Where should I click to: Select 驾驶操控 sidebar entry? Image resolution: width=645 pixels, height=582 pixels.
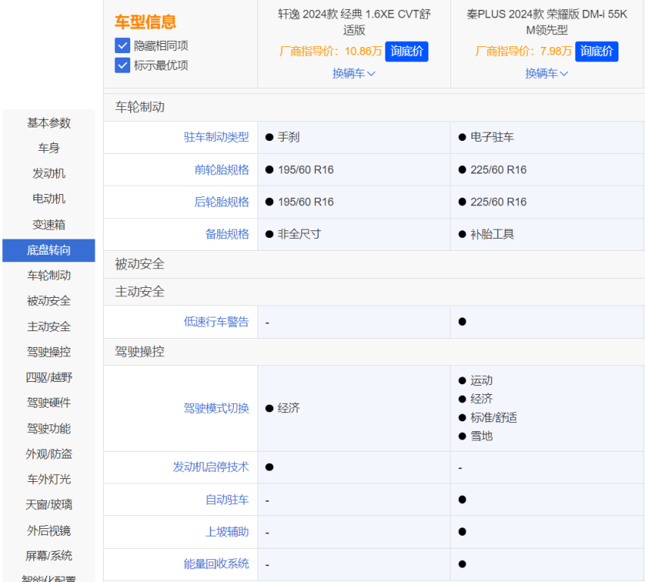pyautogui.click(x=48, y=352)
